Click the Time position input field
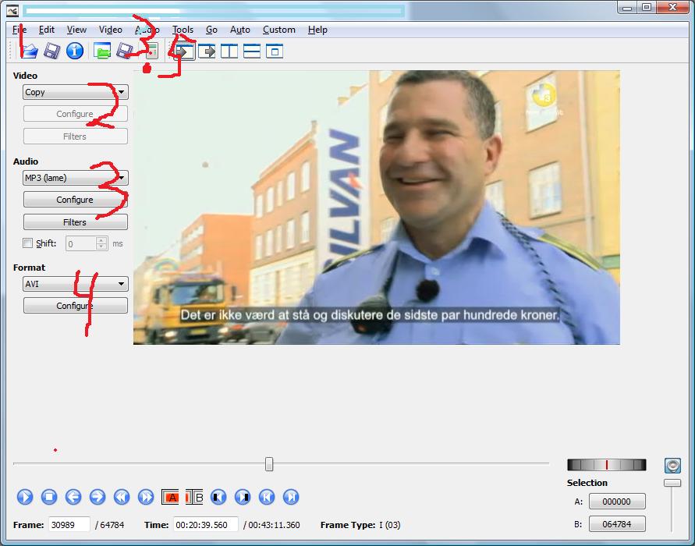695x546 pixels. coord(205,525)
